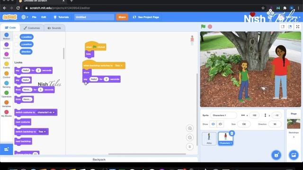Click the block palette vertical scrollbar
This screenshot has width=303, height=170.
[x=63, y=53]
